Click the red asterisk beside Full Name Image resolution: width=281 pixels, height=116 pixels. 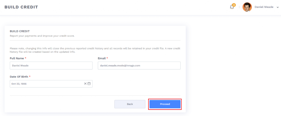click(x=26, y=58)
